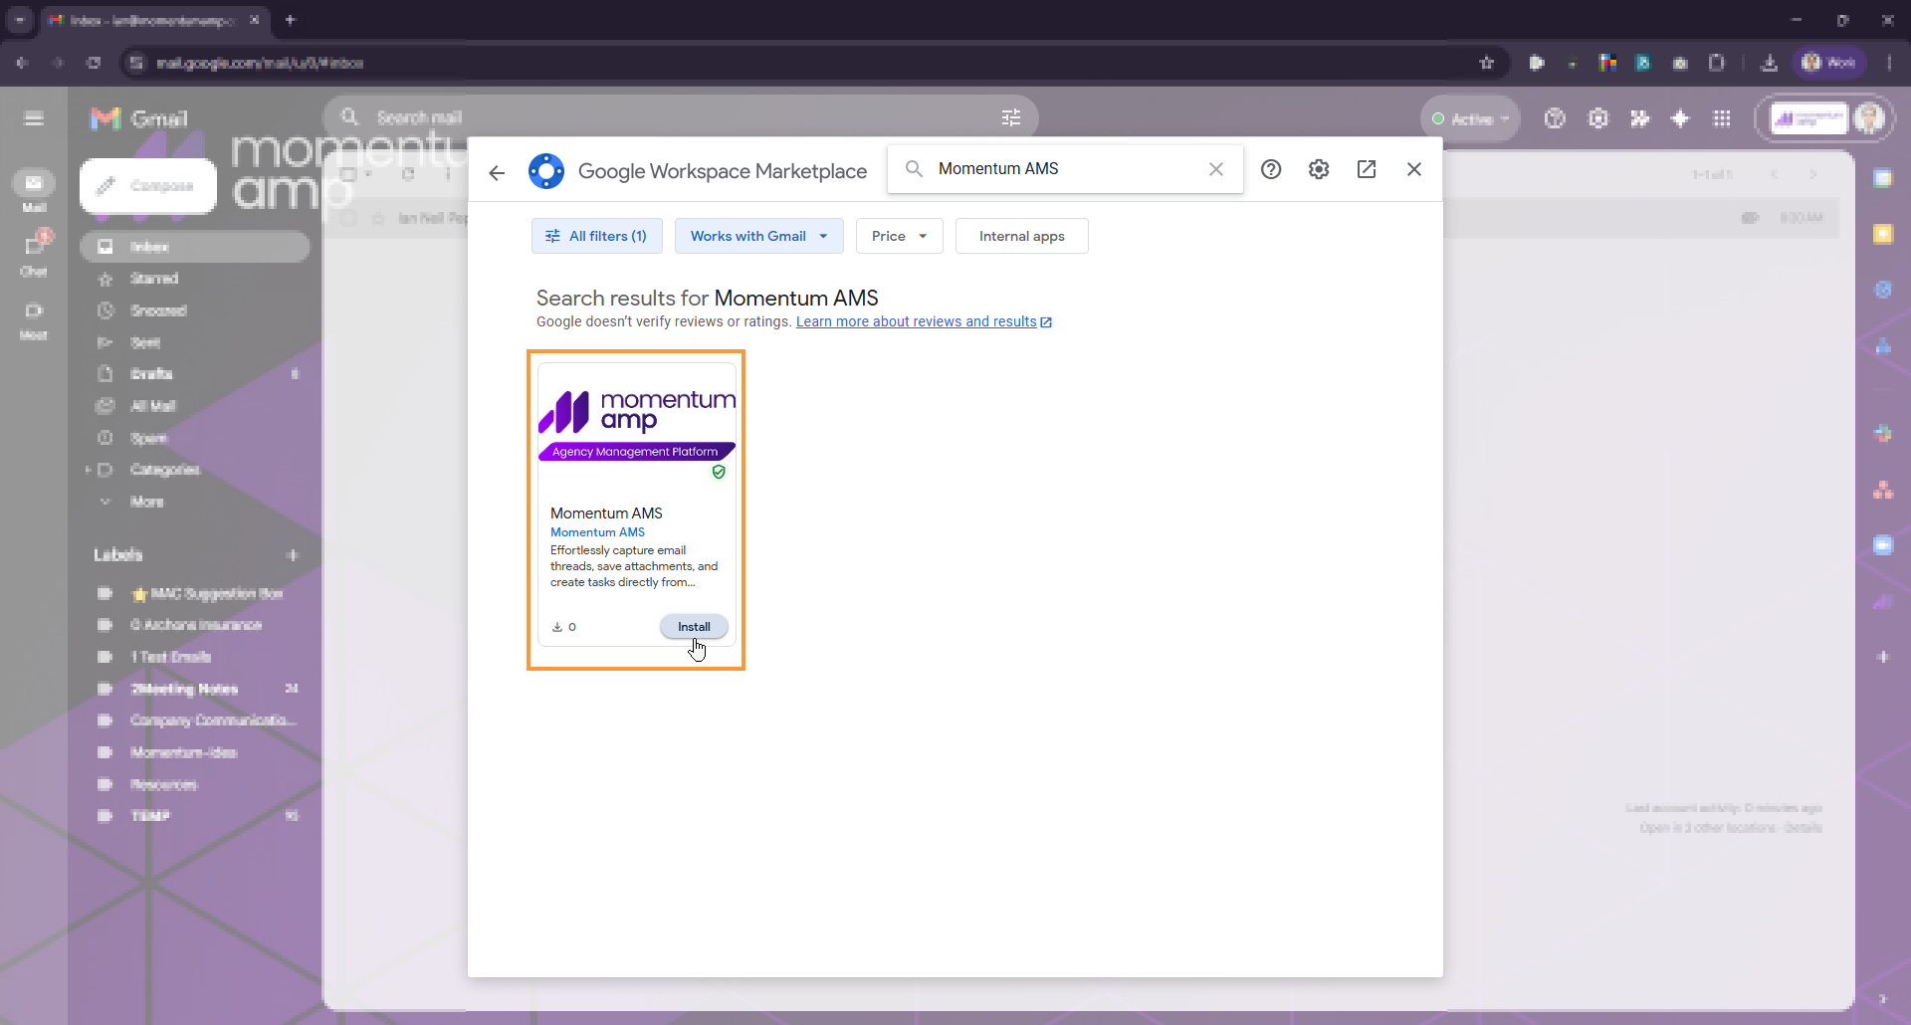Get add-ons plus in side panel
The image size is (1911, 1025).
tap(1883, 657)
